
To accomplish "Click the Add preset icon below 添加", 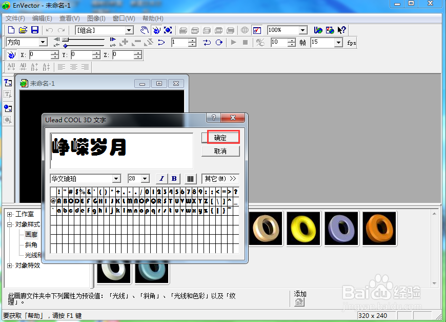I will point(299,302).
